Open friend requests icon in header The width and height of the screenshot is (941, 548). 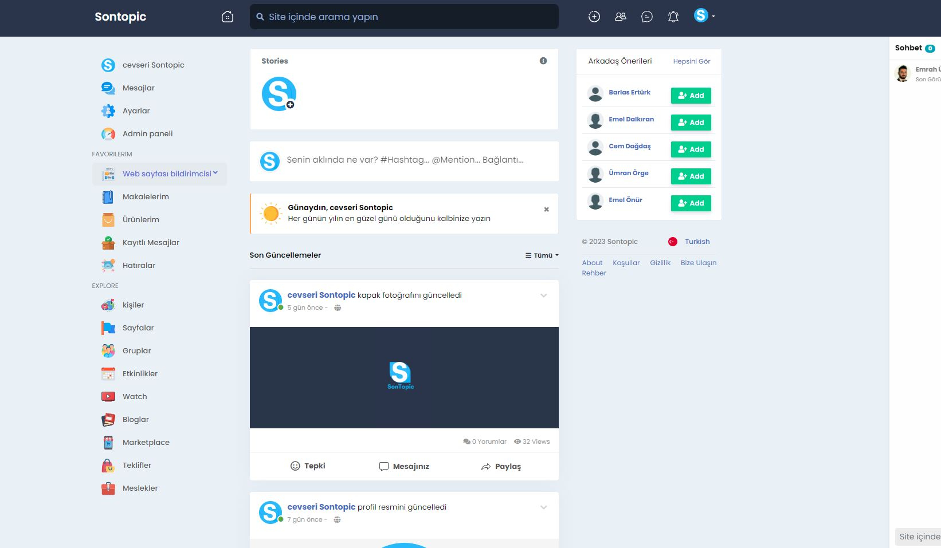[621, 17]
